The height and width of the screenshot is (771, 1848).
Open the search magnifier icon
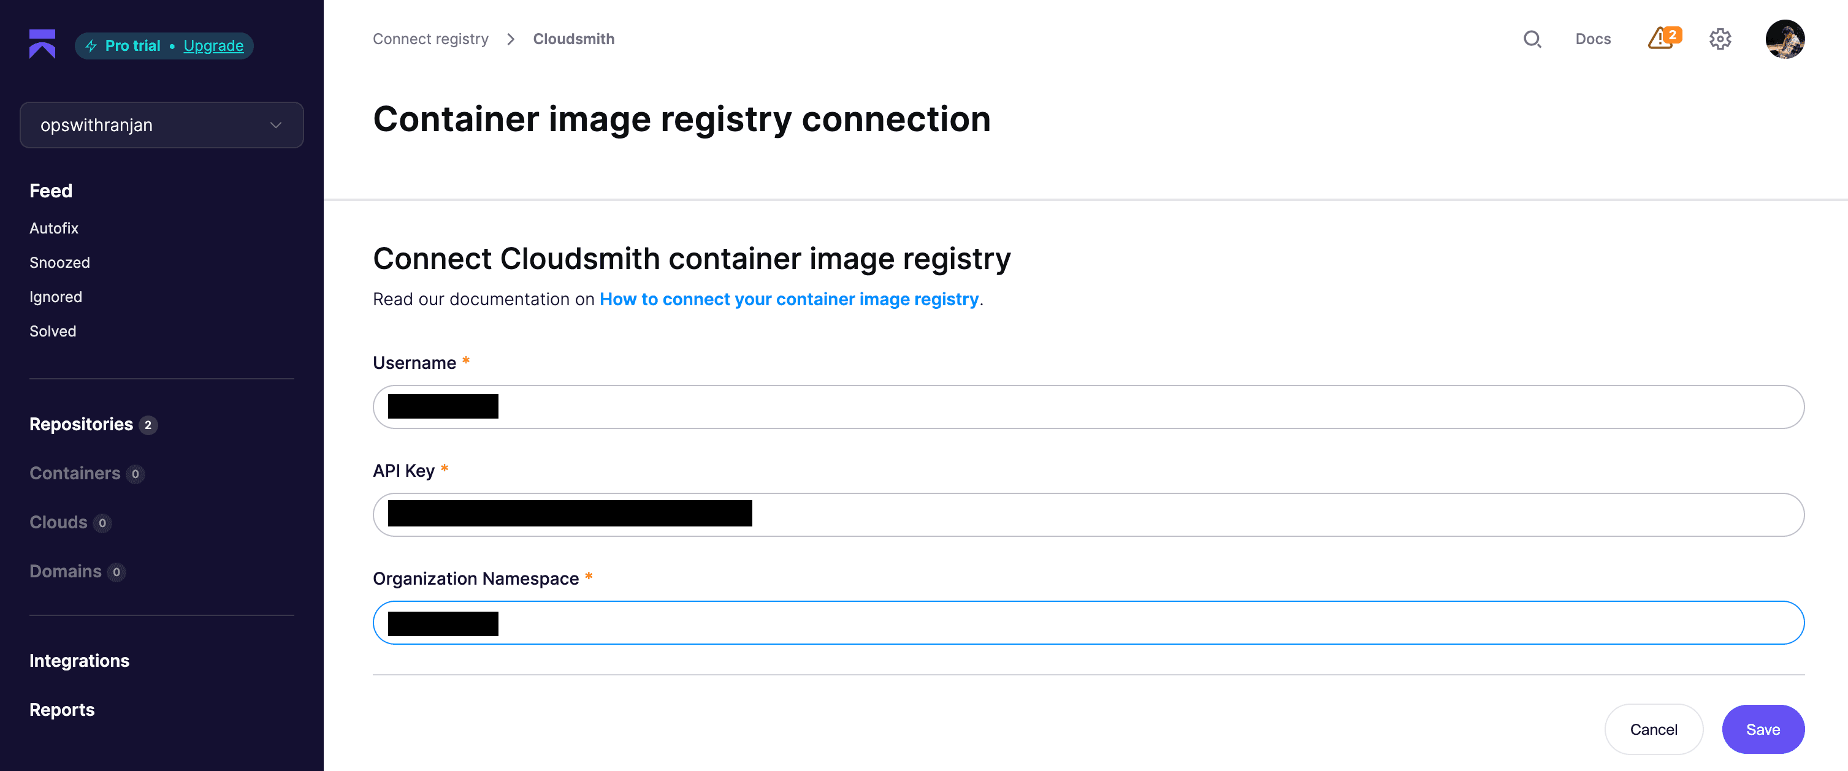[1532, 39]
